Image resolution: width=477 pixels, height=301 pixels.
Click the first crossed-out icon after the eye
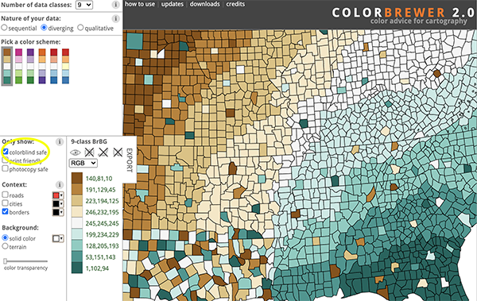89,152
